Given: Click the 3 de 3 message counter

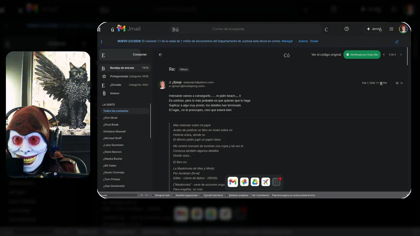Looking at the screenshot, I should [392, 55].
